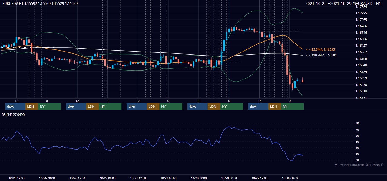Click price axis value 1.16746

(361, 33)
